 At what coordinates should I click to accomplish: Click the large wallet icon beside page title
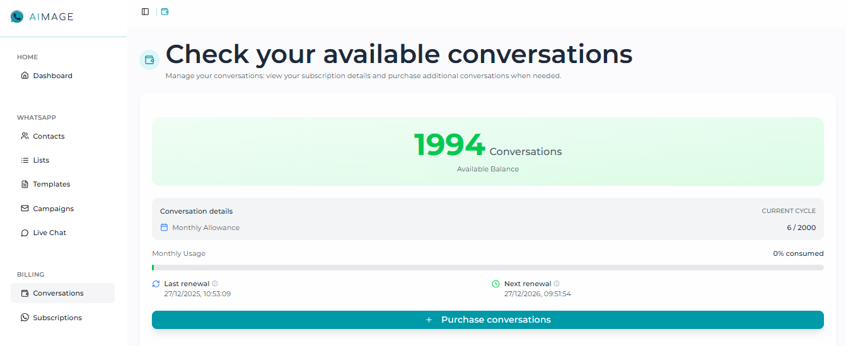coord(149,60)
